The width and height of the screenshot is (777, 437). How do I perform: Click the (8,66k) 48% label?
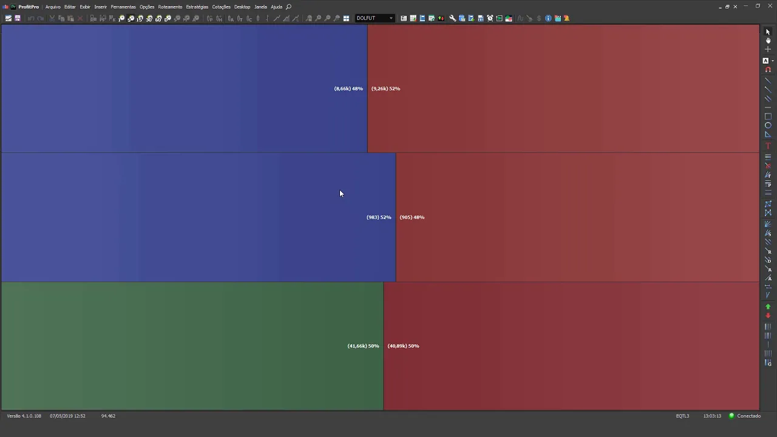[x=348, y=89]
